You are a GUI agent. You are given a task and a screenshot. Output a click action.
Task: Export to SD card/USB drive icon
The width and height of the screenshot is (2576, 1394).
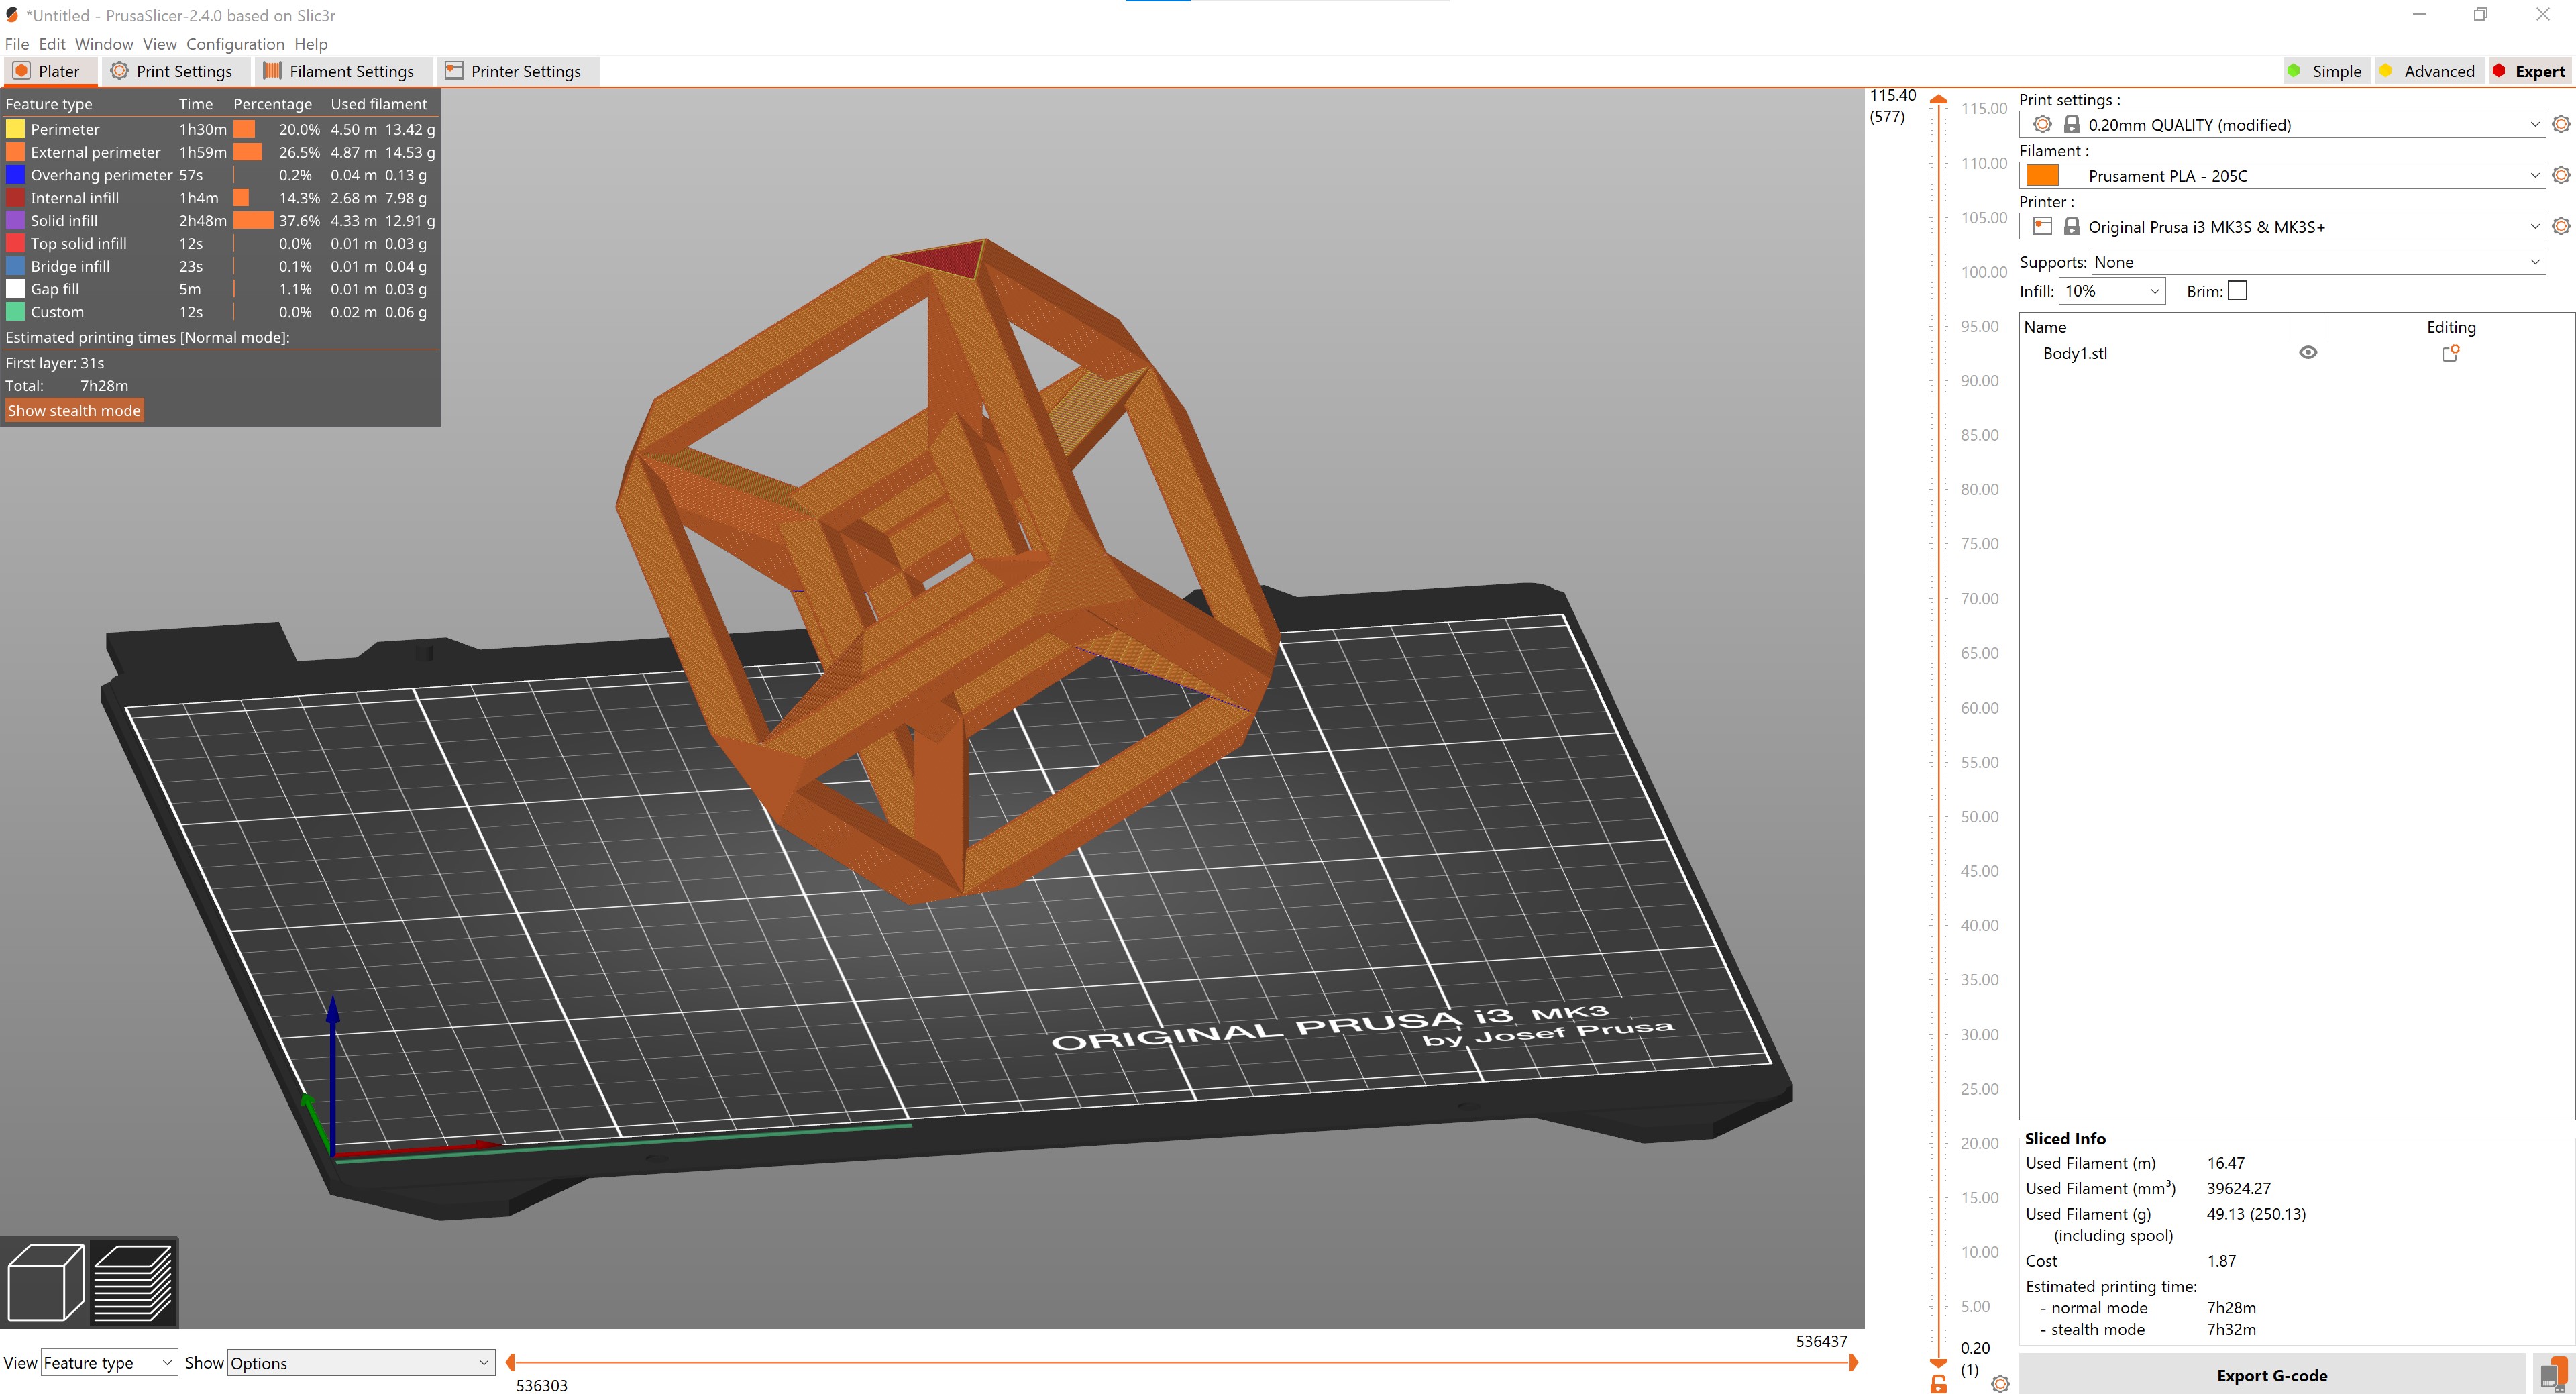tap(2553, 1375)
